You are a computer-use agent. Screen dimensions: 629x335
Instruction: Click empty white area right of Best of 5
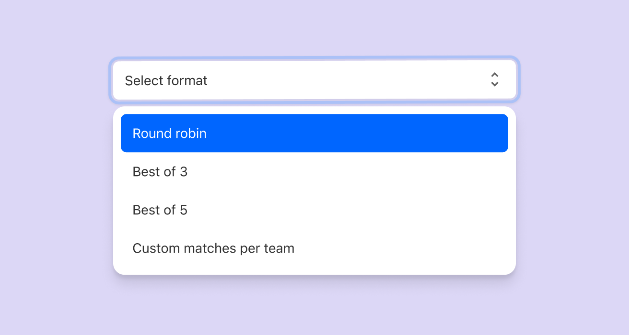348,210
